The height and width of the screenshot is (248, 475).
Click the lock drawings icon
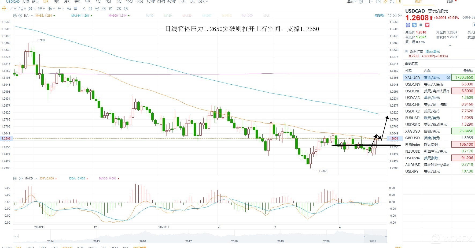[x=97, y=9]
